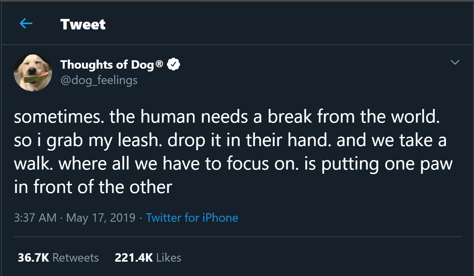474x276 pixels.
Task: Show the Likes label list
Action: [x=169, y=258]
